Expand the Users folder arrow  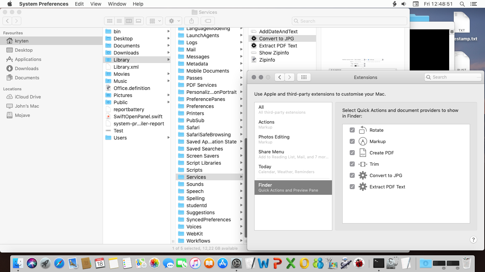pos(169,138)
